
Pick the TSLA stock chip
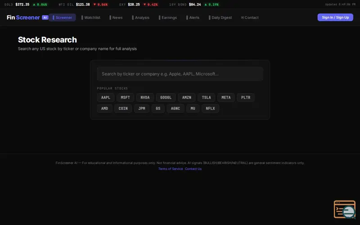point(207,97)
